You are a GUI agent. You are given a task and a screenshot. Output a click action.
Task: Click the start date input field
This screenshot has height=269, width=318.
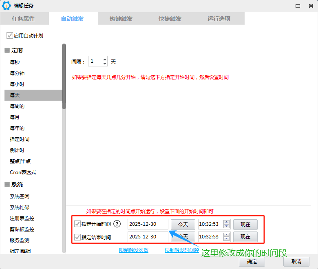[148, 224]
